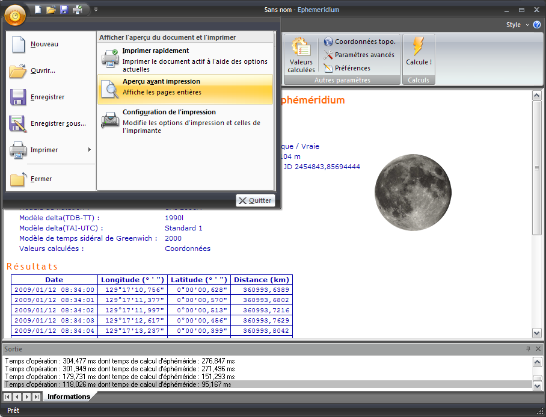546x417 pixels.
Task: Switch to the Informations tab
Action: pos(69,397)
